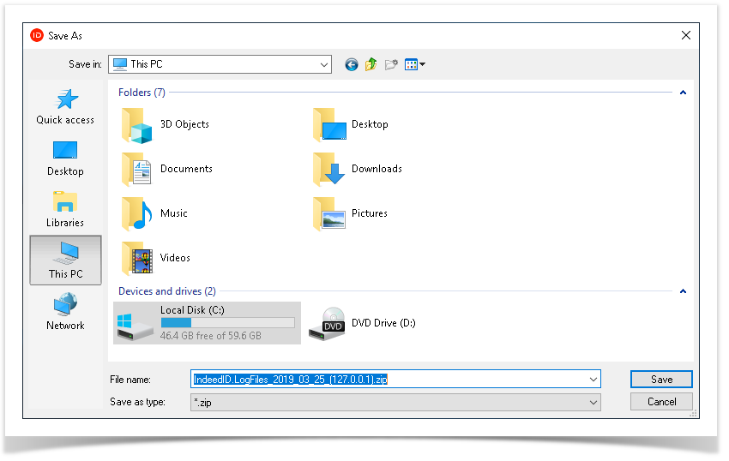Screen dimensions: 729x461
Task: Expand the File name dropdown
Action: (x=593, y=380)
